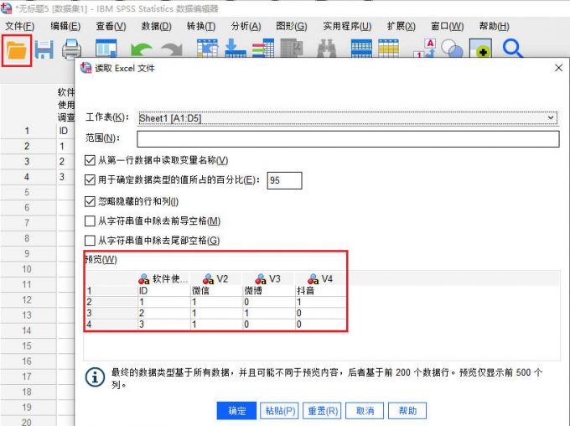570x426 pixels.
Task: Open the 实用程序(U) menu
Action: pos(347,26)
